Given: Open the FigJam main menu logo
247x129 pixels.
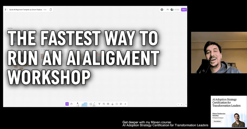Looking at the screenshot, I should point(6,10).
